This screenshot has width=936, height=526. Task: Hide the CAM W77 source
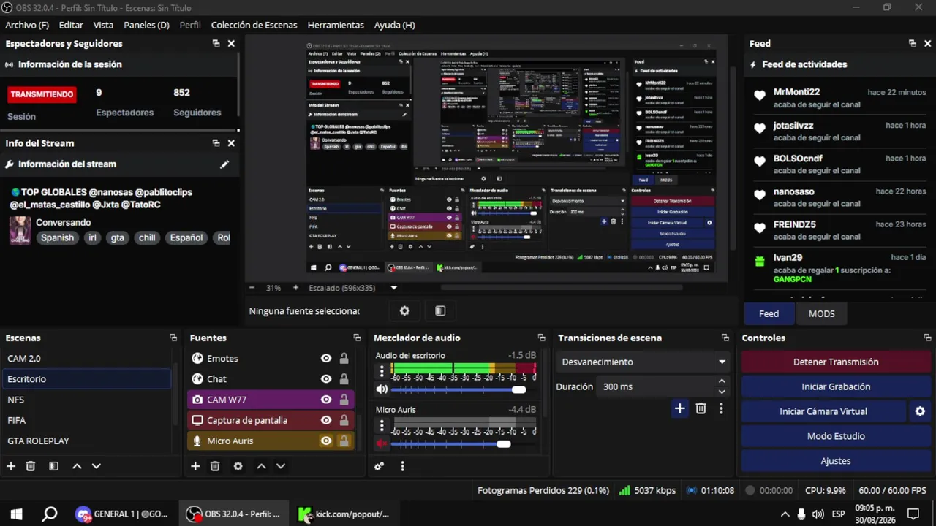[326, 400]
